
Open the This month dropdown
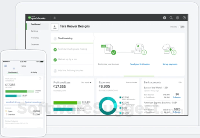(x=86, y=83)
